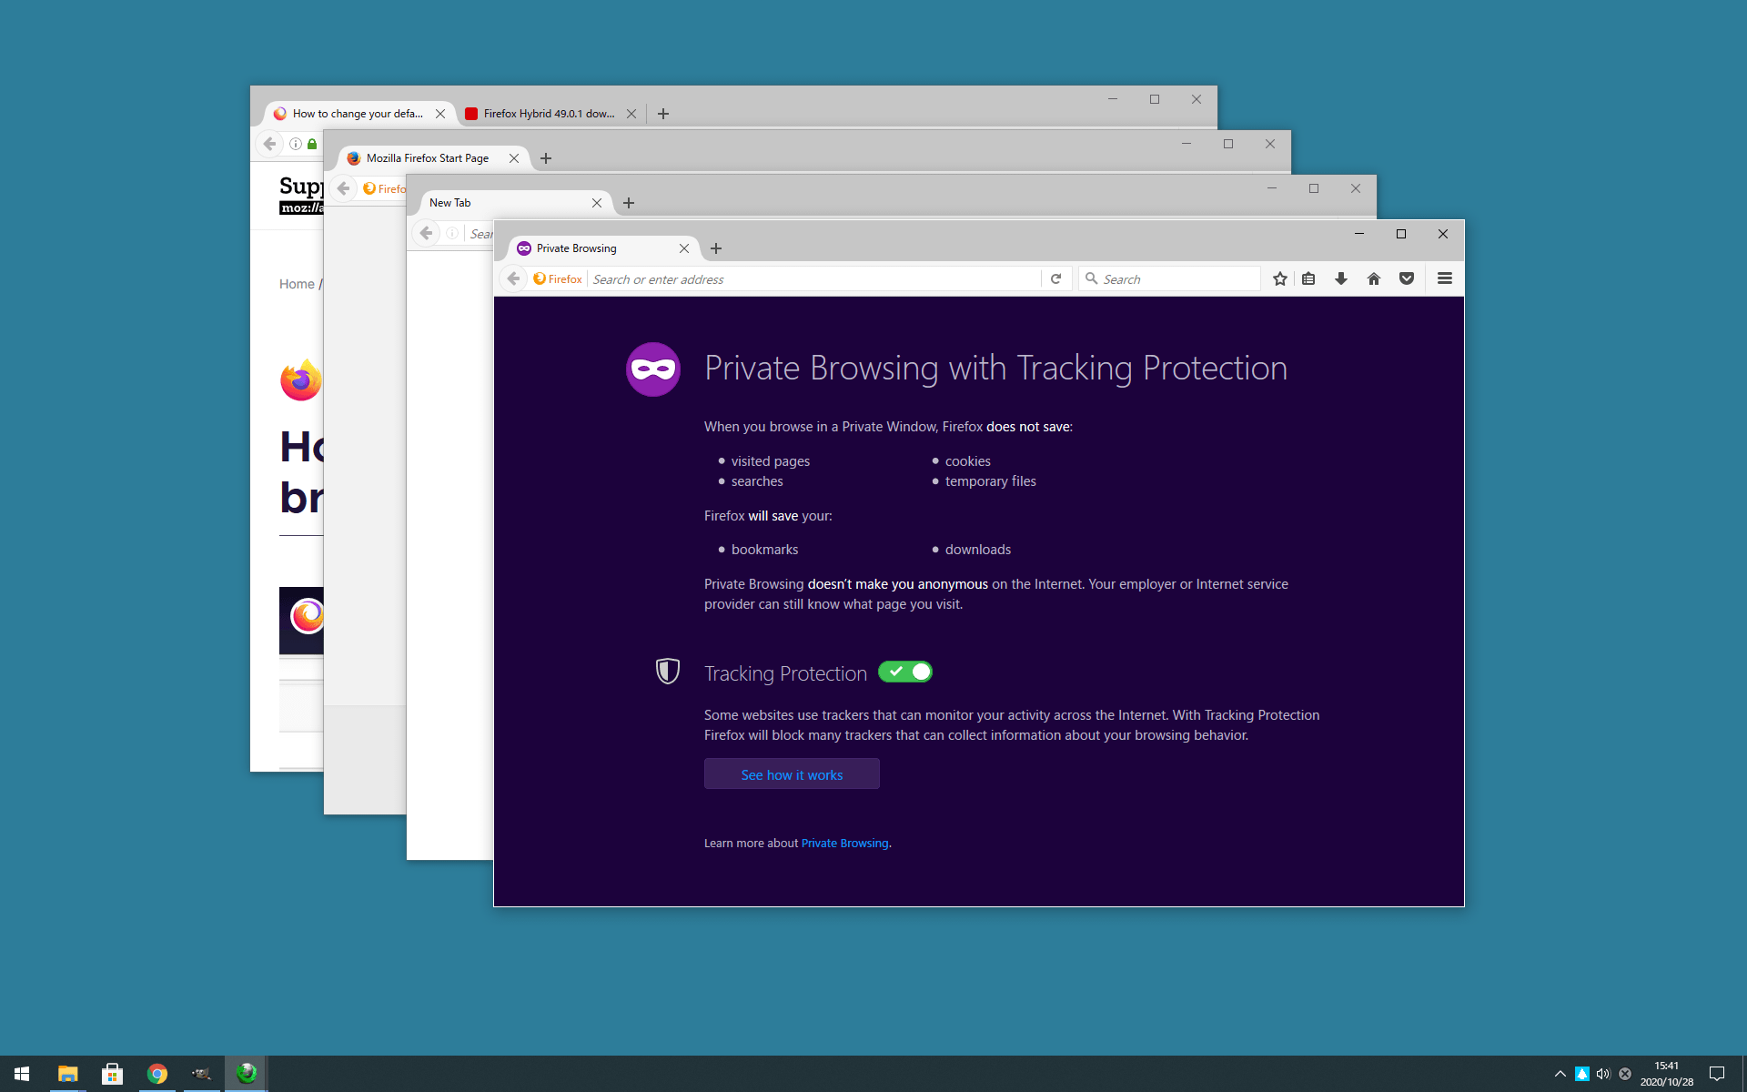Open the notification center icon
Viewport: 1747px width, 1092px height.
pos(1717,1074)
